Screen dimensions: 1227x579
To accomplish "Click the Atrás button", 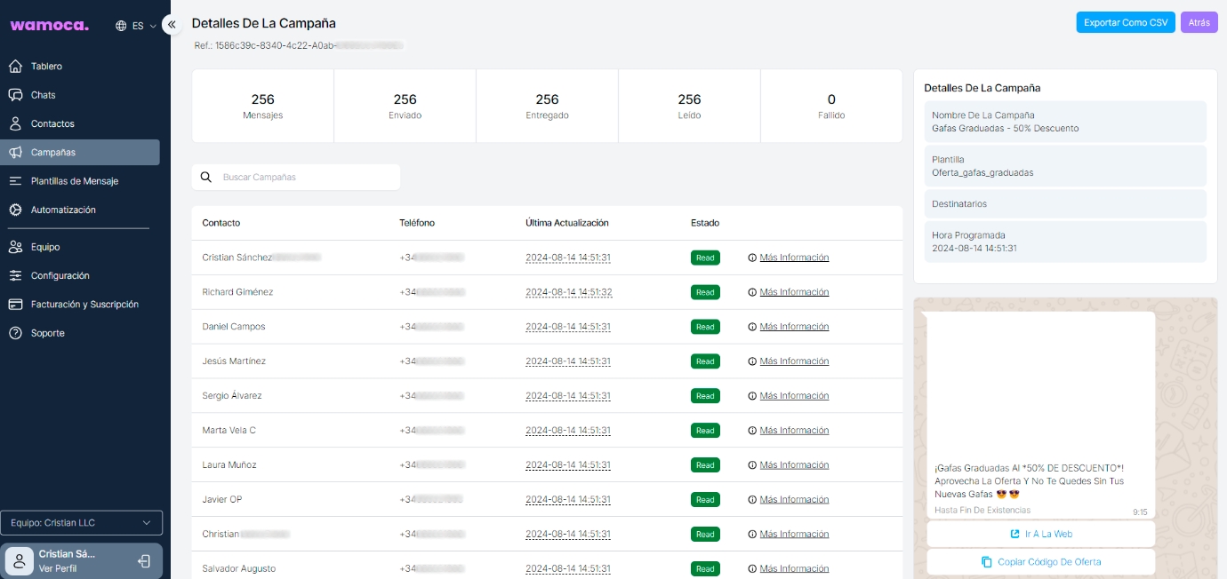I will [1199, 23].
